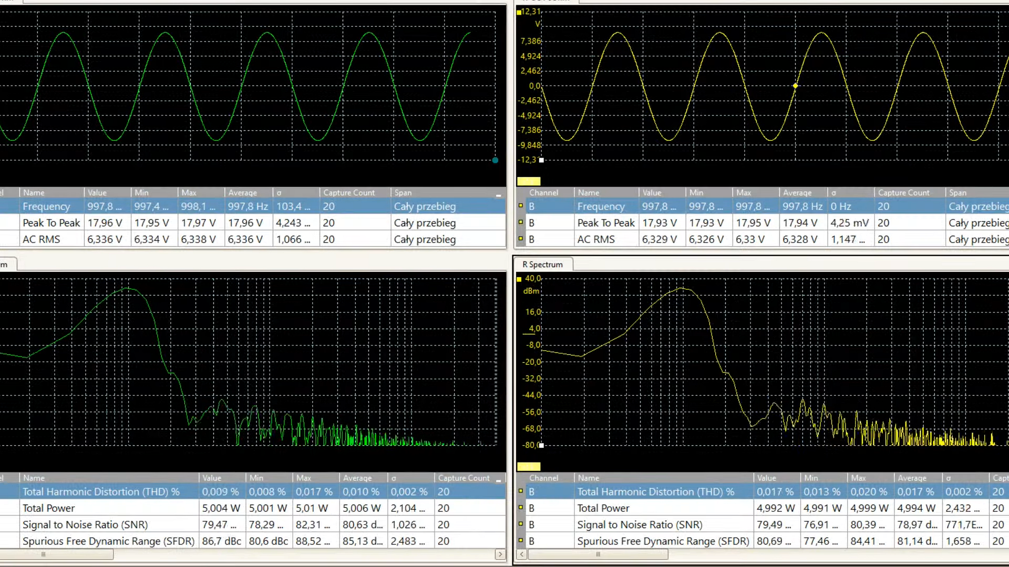
Task: Click the yellow diamond trigger marker on yellow waveform
Action: [795, 86]
